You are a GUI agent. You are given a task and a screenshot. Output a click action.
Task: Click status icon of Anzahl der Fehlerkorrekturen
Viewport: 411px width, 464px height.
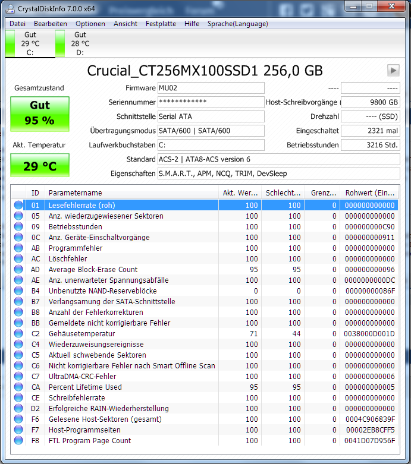coord(18,311)
